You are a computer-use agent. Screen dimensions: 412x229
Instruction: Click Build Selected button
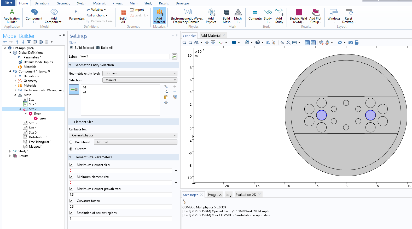coord(82,48)
